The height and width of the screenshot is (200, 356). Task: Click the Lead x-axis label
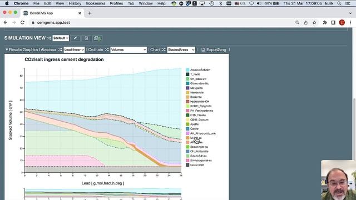tap(103, 183)
